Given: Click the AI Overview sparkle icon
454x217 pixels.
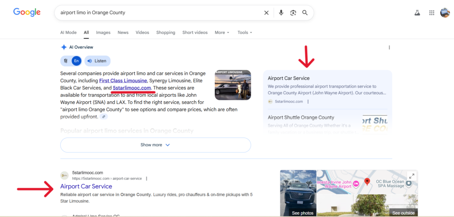Looking at the screenshot, I should [x=64, y=47].
